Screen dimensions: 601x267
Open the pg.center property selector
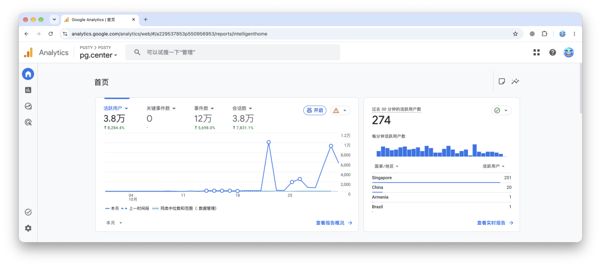tap(98, 55)
